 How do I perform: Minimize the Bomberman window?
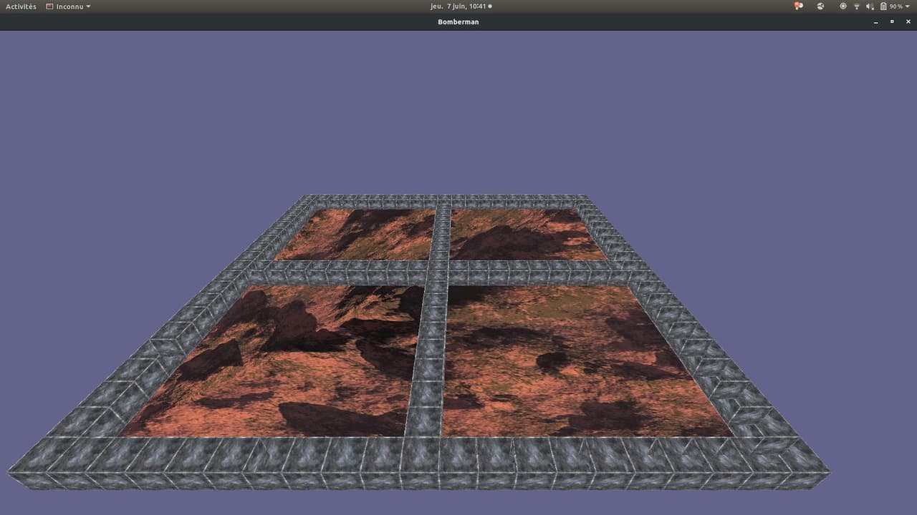pos(875,22)
